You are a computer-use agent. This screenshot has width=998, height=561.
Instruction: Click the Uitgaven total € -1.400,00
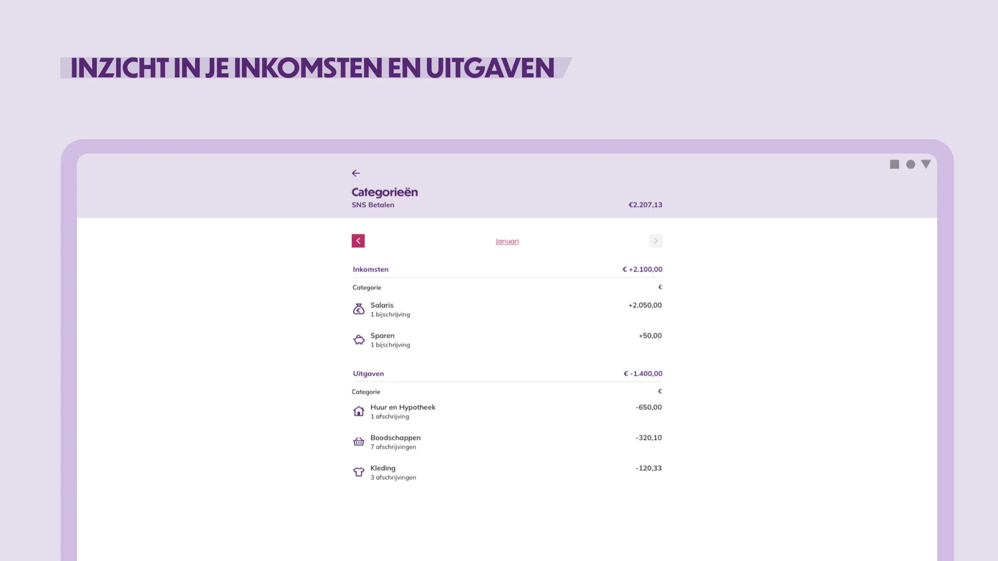(x=643, y=373)
